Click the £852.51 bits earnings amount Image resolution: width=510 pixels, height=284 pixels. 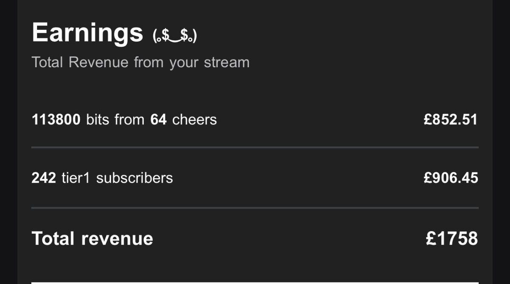click(450, 120)
